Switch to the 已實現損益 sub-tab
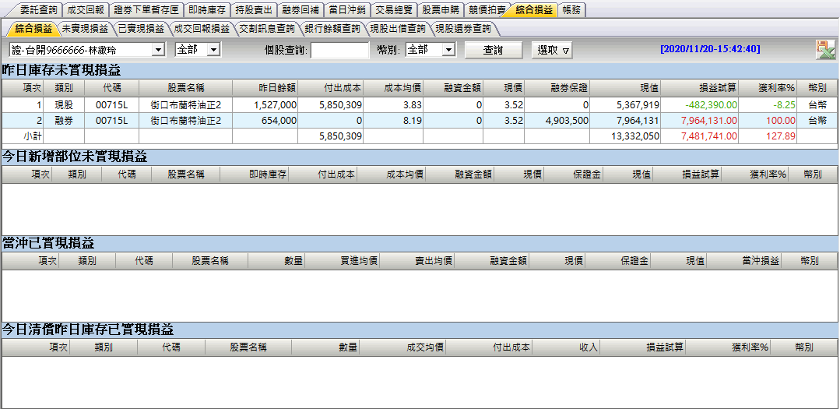This screenshot has height=409, width=840. coord(141,29)
